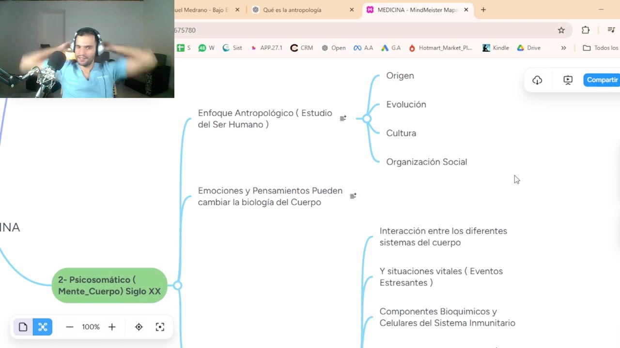Click the Compartir share button
The width and height of the screenshot is (620, 348).
602,80
